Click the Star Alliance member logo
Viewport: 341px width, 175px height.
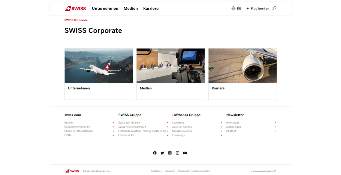263,171
